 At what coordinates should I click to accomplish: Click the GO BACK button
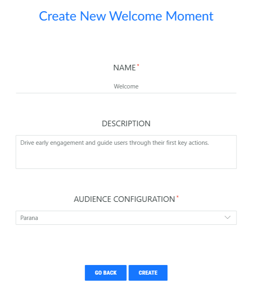pyautogui.click(x=106, y=273)
